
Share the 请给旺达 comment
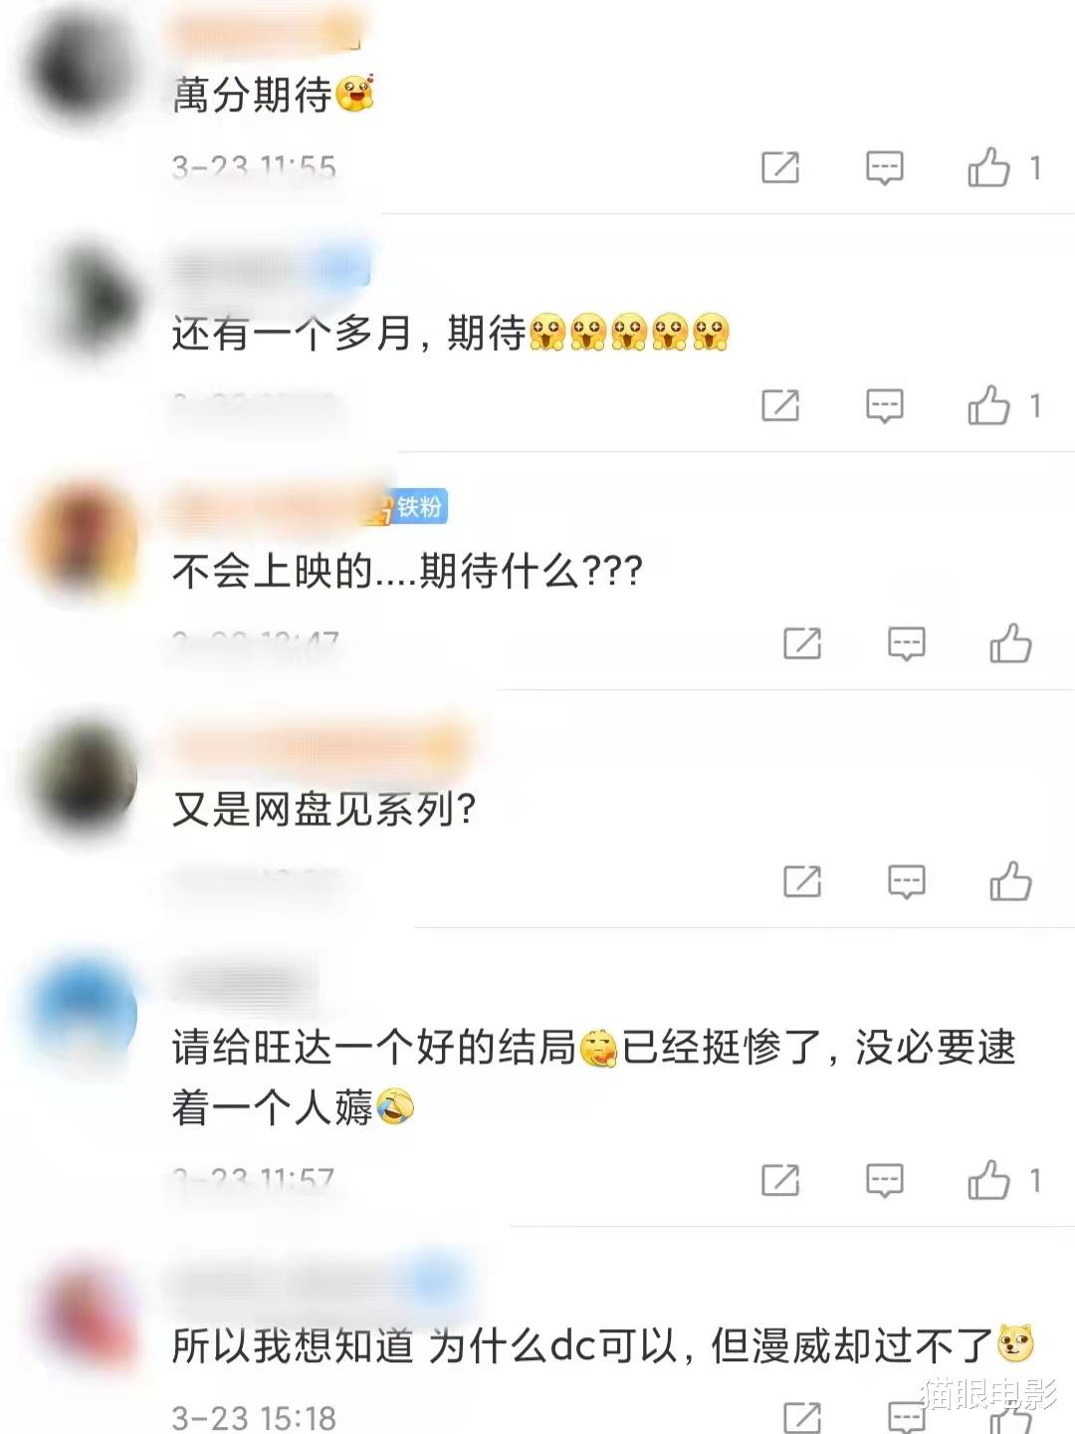[x=780, y=1180]
